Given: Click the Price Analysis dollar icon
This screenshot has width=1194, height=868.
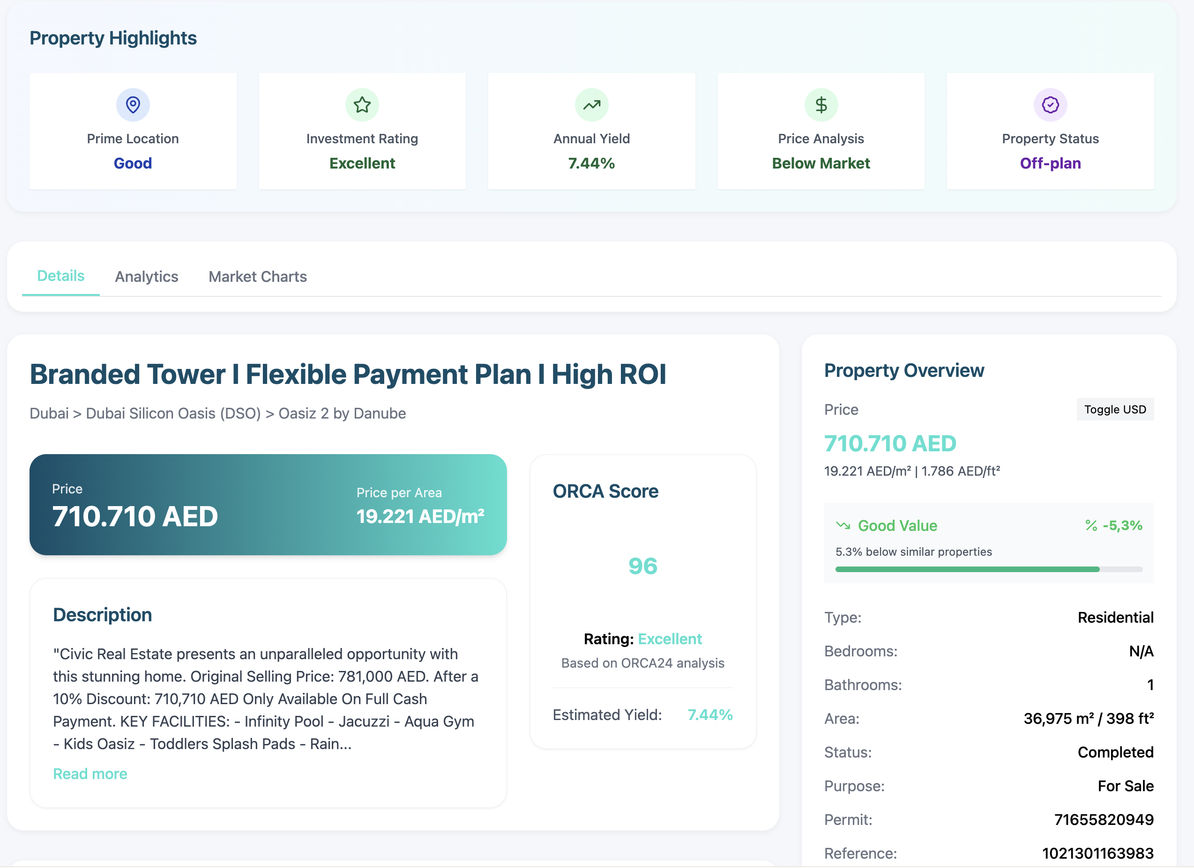Looking at the screenshot, I should pos(821,105).
